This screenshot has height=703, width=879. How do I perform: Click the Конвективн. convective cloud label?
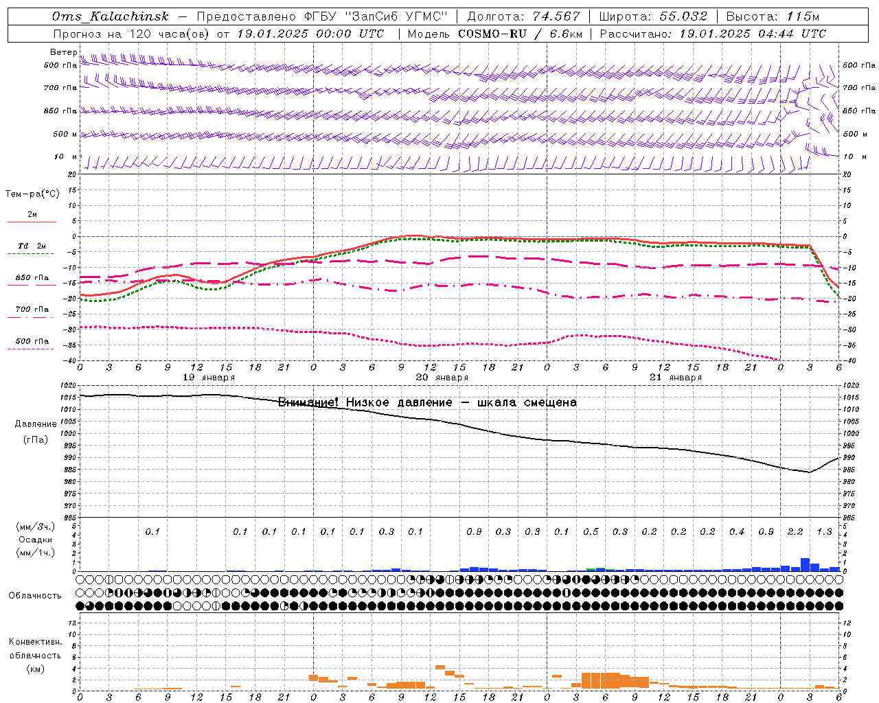(x=35, y=641)
